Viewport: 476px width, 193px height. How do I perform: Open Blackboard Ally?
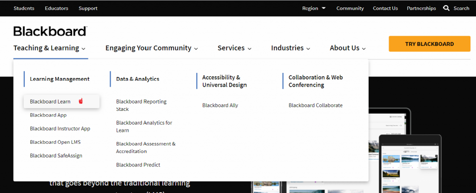click(220, 105)
